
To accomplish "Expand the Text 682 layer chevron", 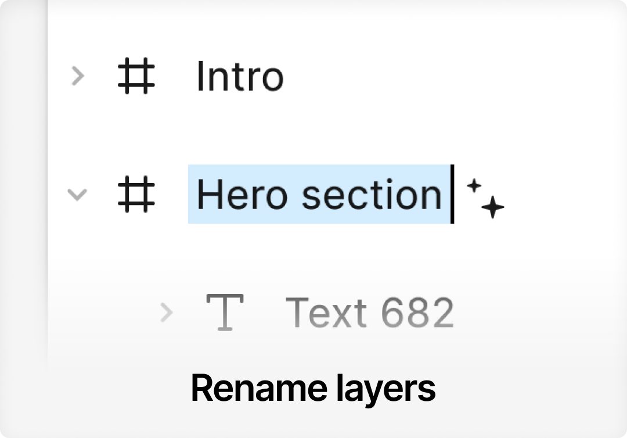I will pos(167,313).
